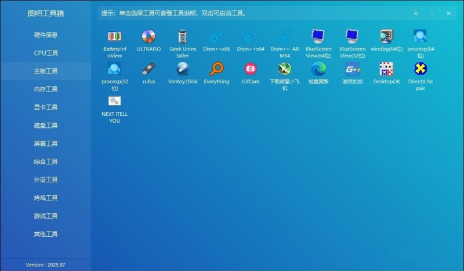This screenshot has height=271, width=464.
Task: Select the 游戏加加 G+ icon
Action: click(x=353, y=69)
